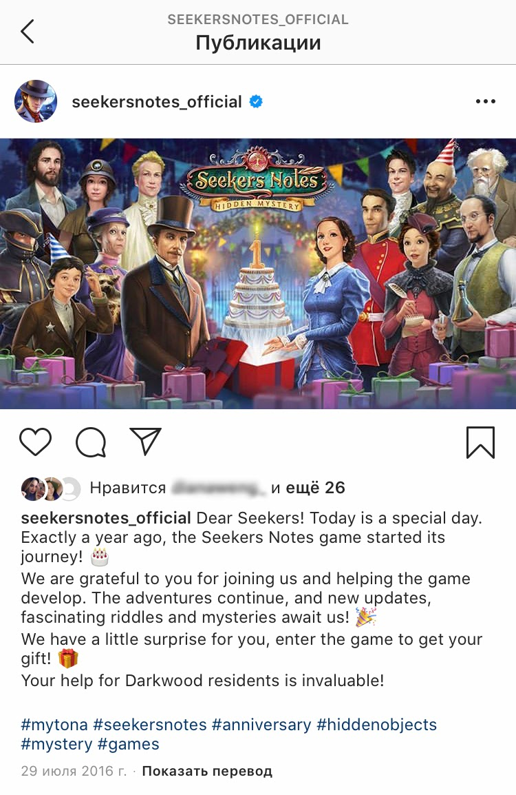Viewport: 516px width, 795px height.
Task: Open the #mytona hashtag
Action: [x=54, y=725]
